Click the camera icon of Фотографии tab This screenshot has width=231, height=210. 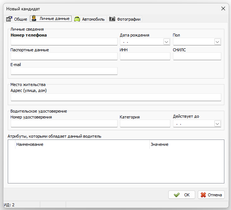click(112, 19)
